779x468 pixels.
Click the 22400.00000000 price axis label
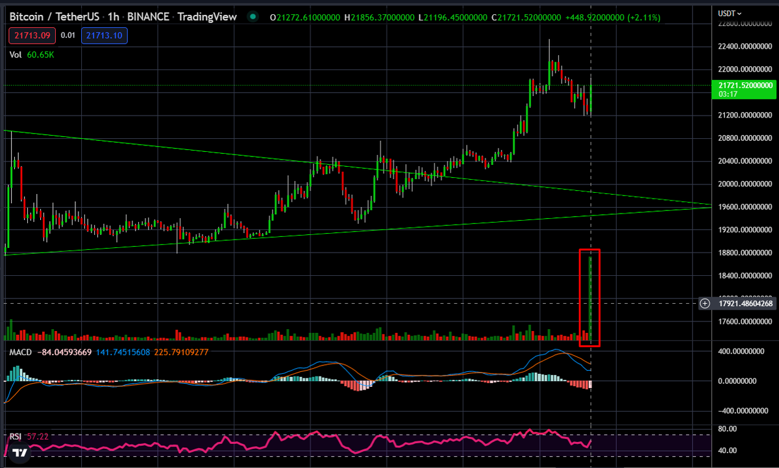(747, 47)
